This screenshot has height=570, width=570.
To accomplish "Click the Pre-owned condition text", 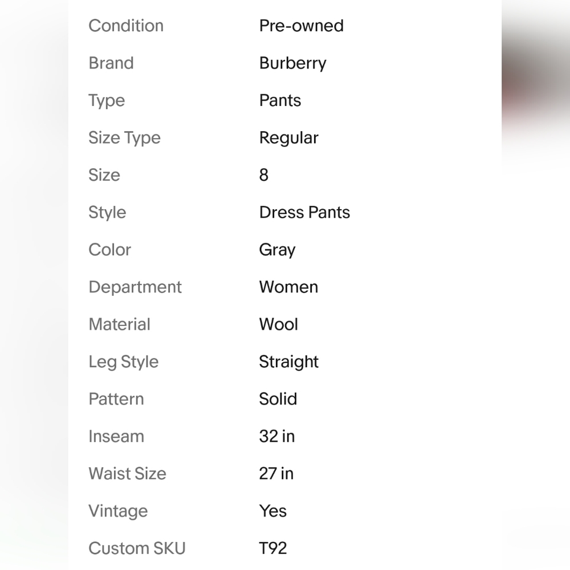I will pyautogui.click(x=302, y=26).
